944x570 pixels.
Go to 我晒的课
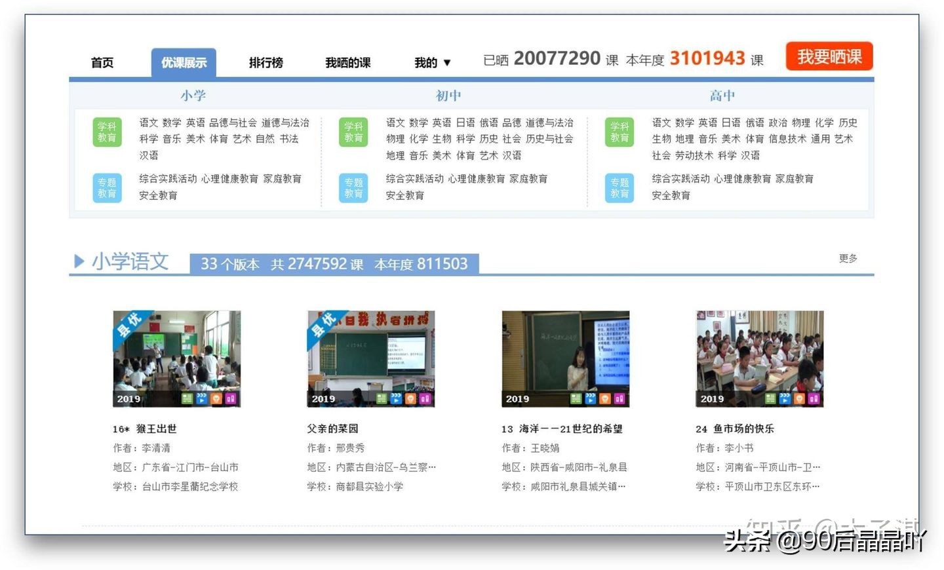348,62
